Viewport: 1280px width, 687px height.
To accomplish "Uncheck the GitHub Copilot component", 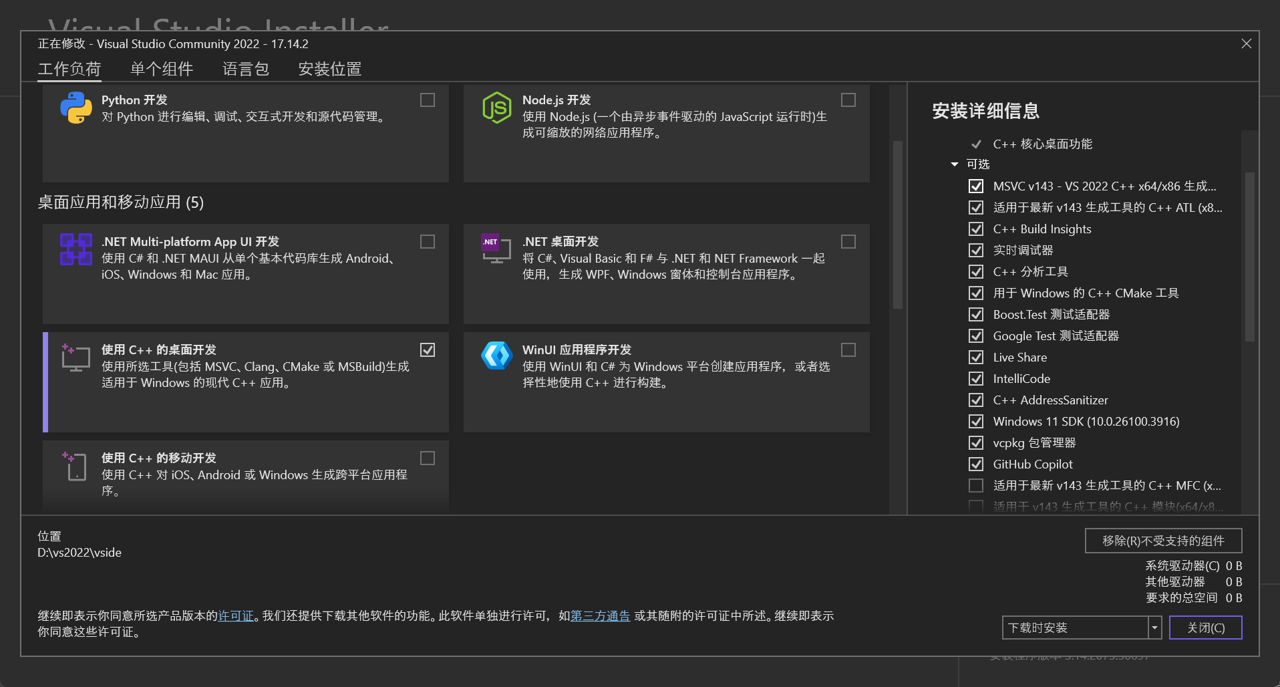I will click(x=976, y=464).
